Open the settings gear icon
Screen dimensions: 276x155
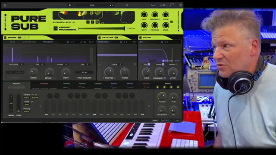coord(181,5)
